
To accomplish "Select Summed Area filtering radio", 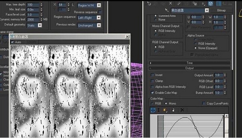I will 155,16.
